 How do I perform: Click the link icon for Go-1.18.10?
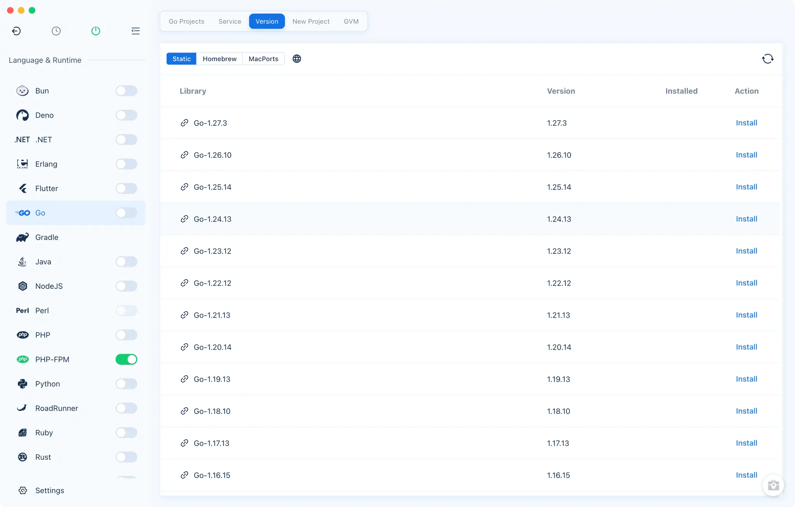(184, 411)
